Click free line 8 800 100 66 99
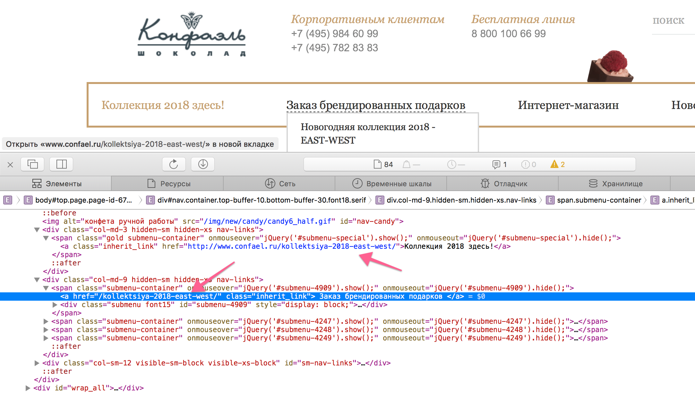Image resolution: width=695 pixels, height=393 pixels. [x=509, y=34]
